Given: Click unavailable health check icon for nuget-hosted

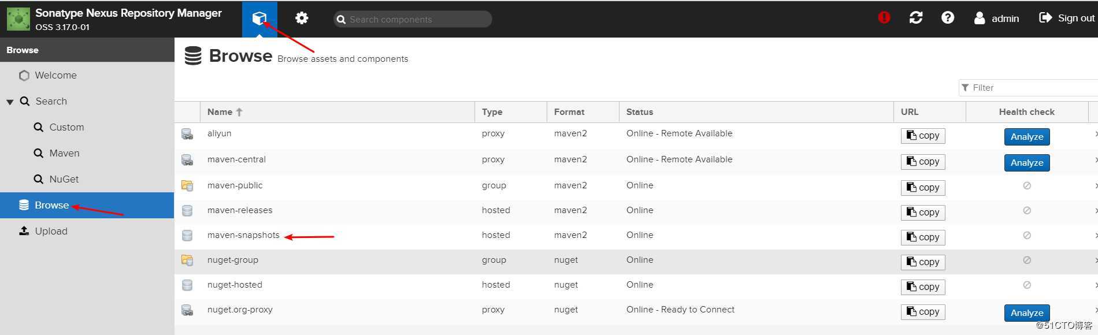Looking at the screenshot, I should pos(1027,285).
